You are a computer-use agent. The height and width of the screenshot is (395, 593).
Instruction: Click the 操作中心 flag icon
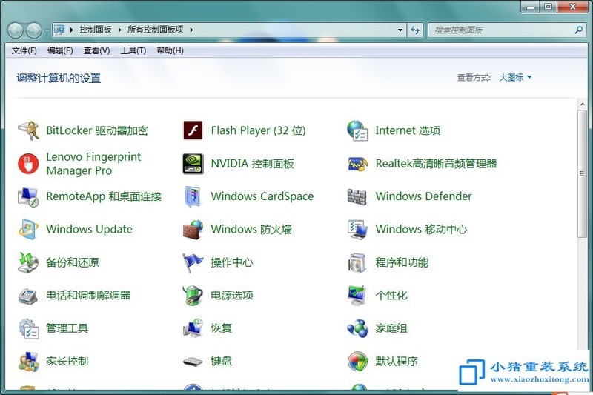(193, 262)
